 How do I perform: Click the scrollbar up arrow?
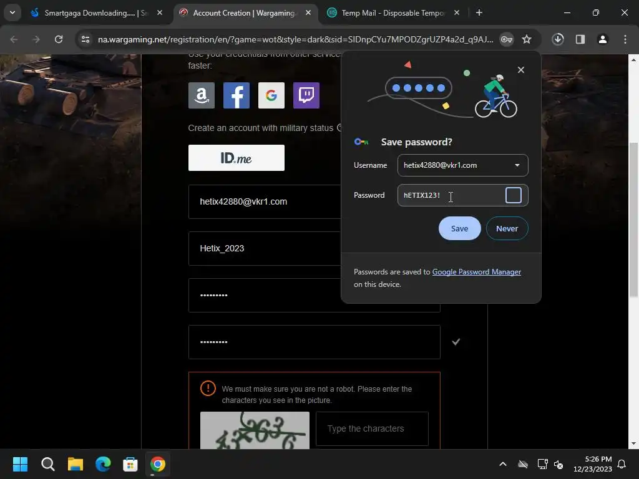pyautogui.click(x=633, y=59)
